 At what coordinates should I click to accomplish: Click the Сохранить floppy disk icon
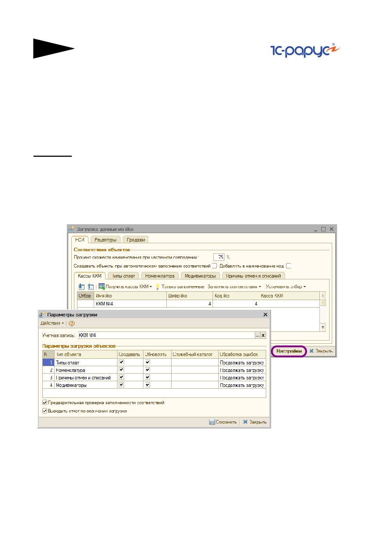[x=212, y=422]
